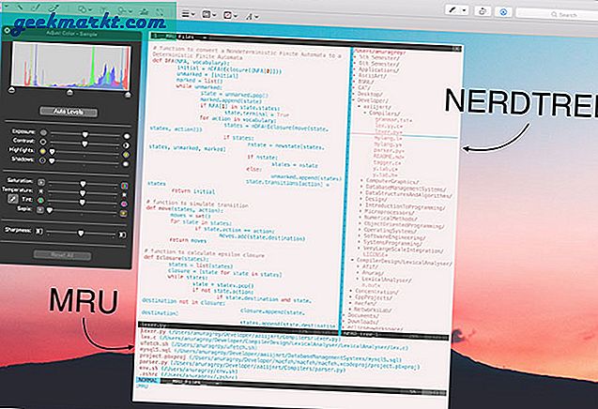Open the Shapes dropdown
The height and width of the screenshot is (409, 598).
coord(84,9)
